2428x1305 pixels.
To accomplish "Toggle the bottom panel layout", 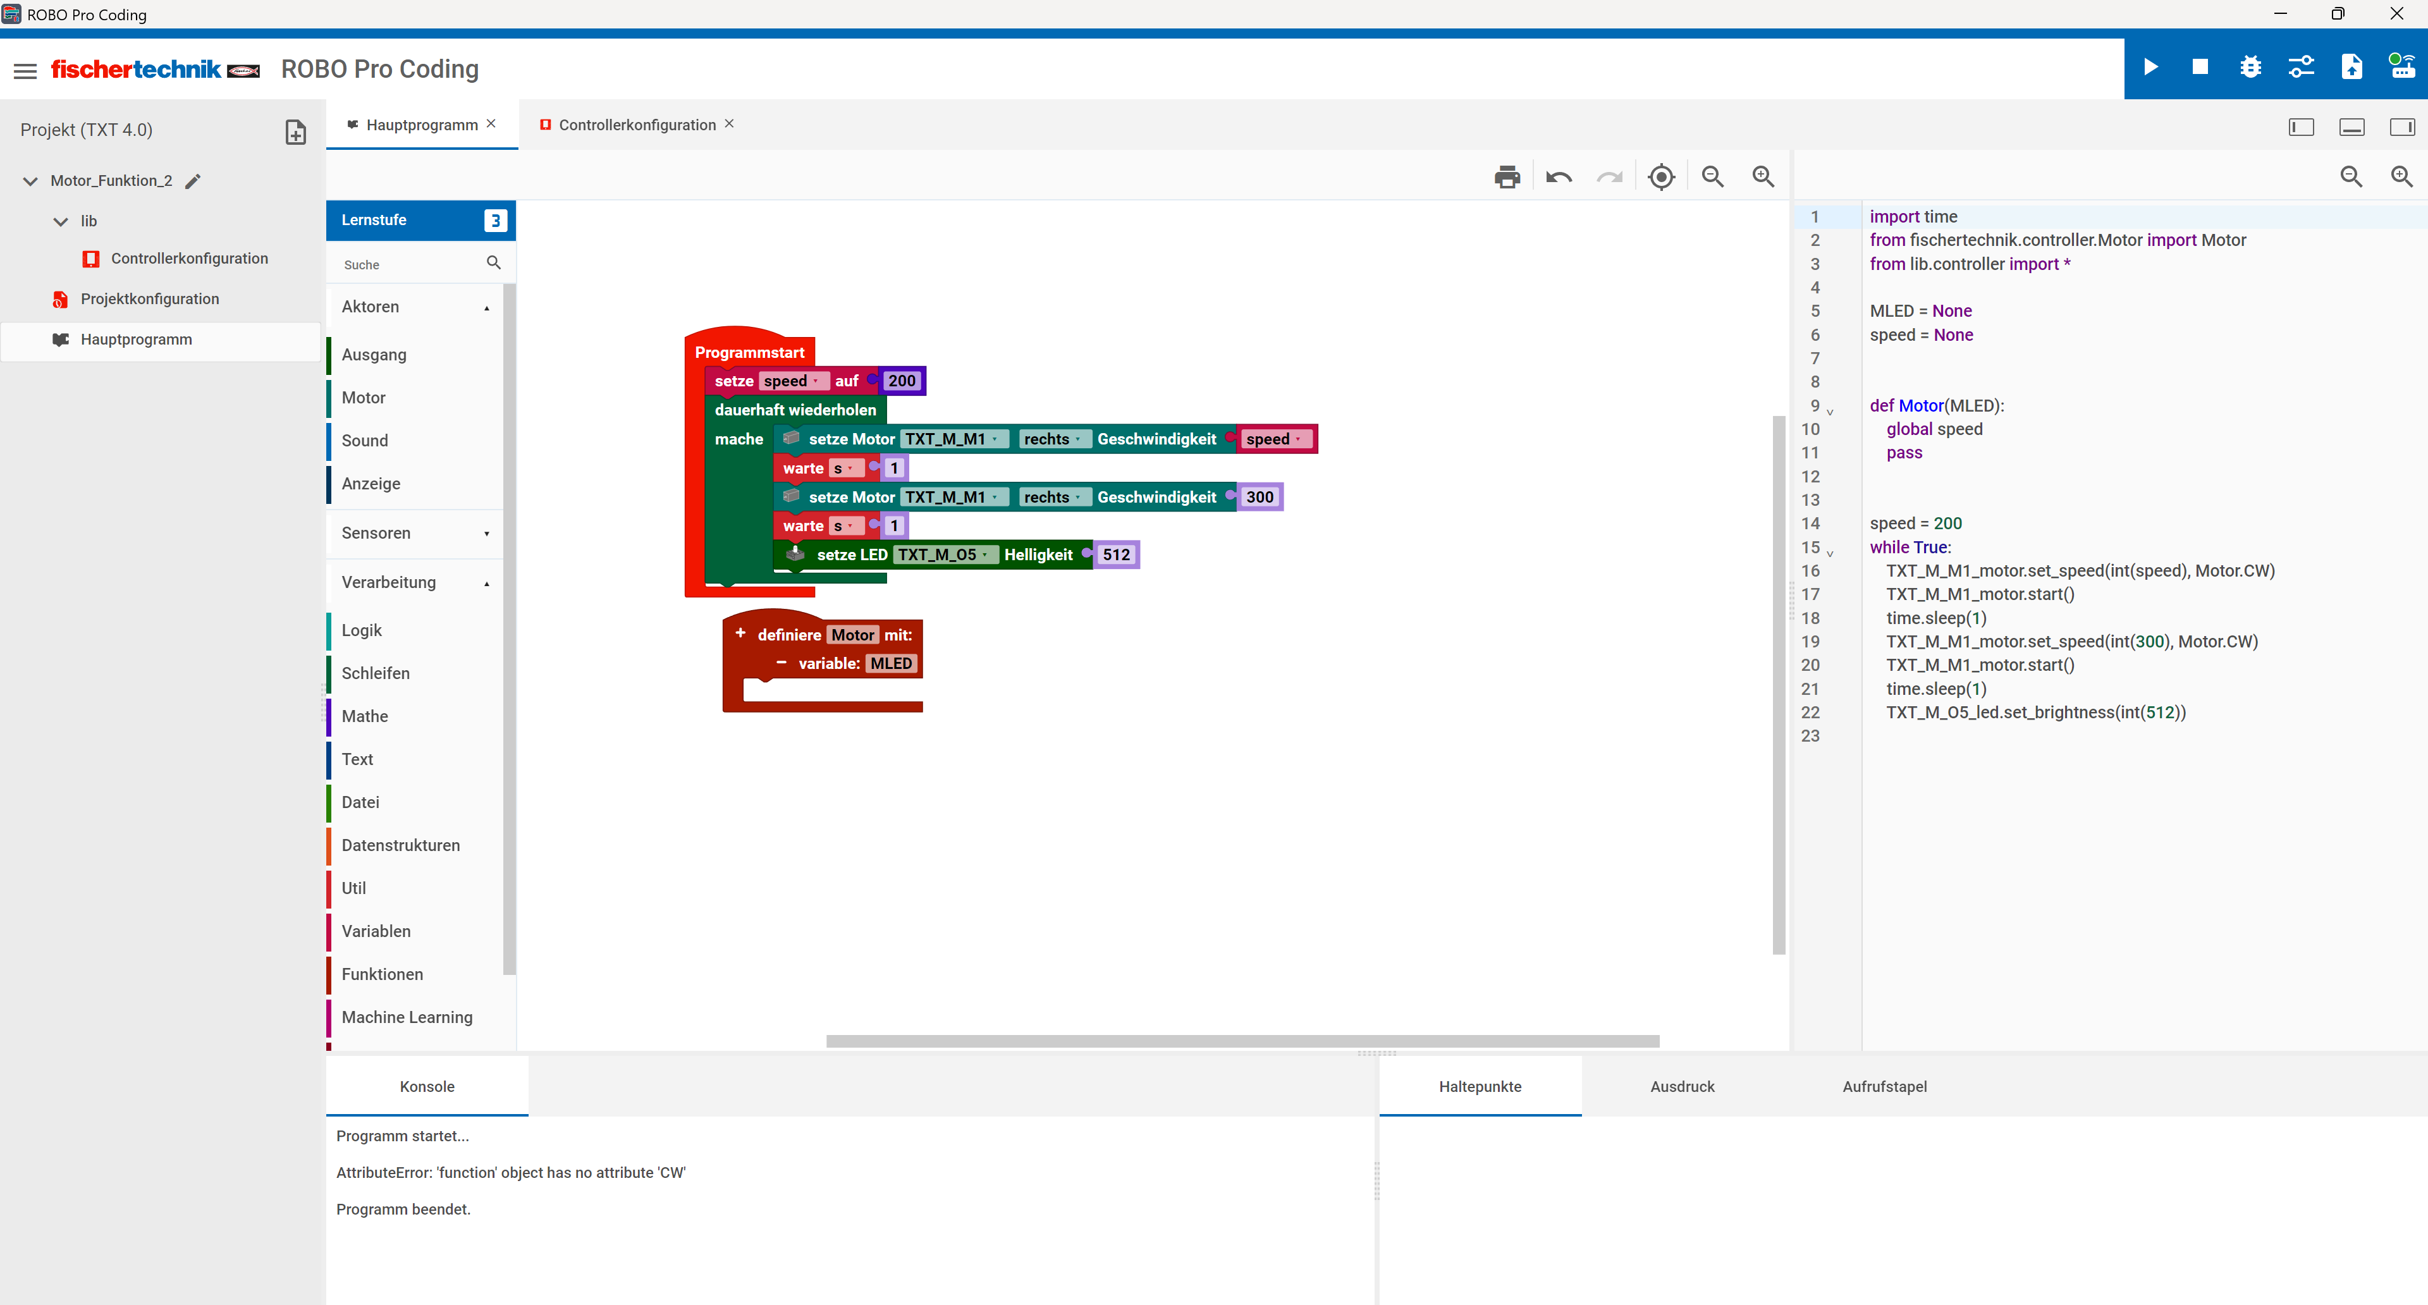I will 2351,127.
